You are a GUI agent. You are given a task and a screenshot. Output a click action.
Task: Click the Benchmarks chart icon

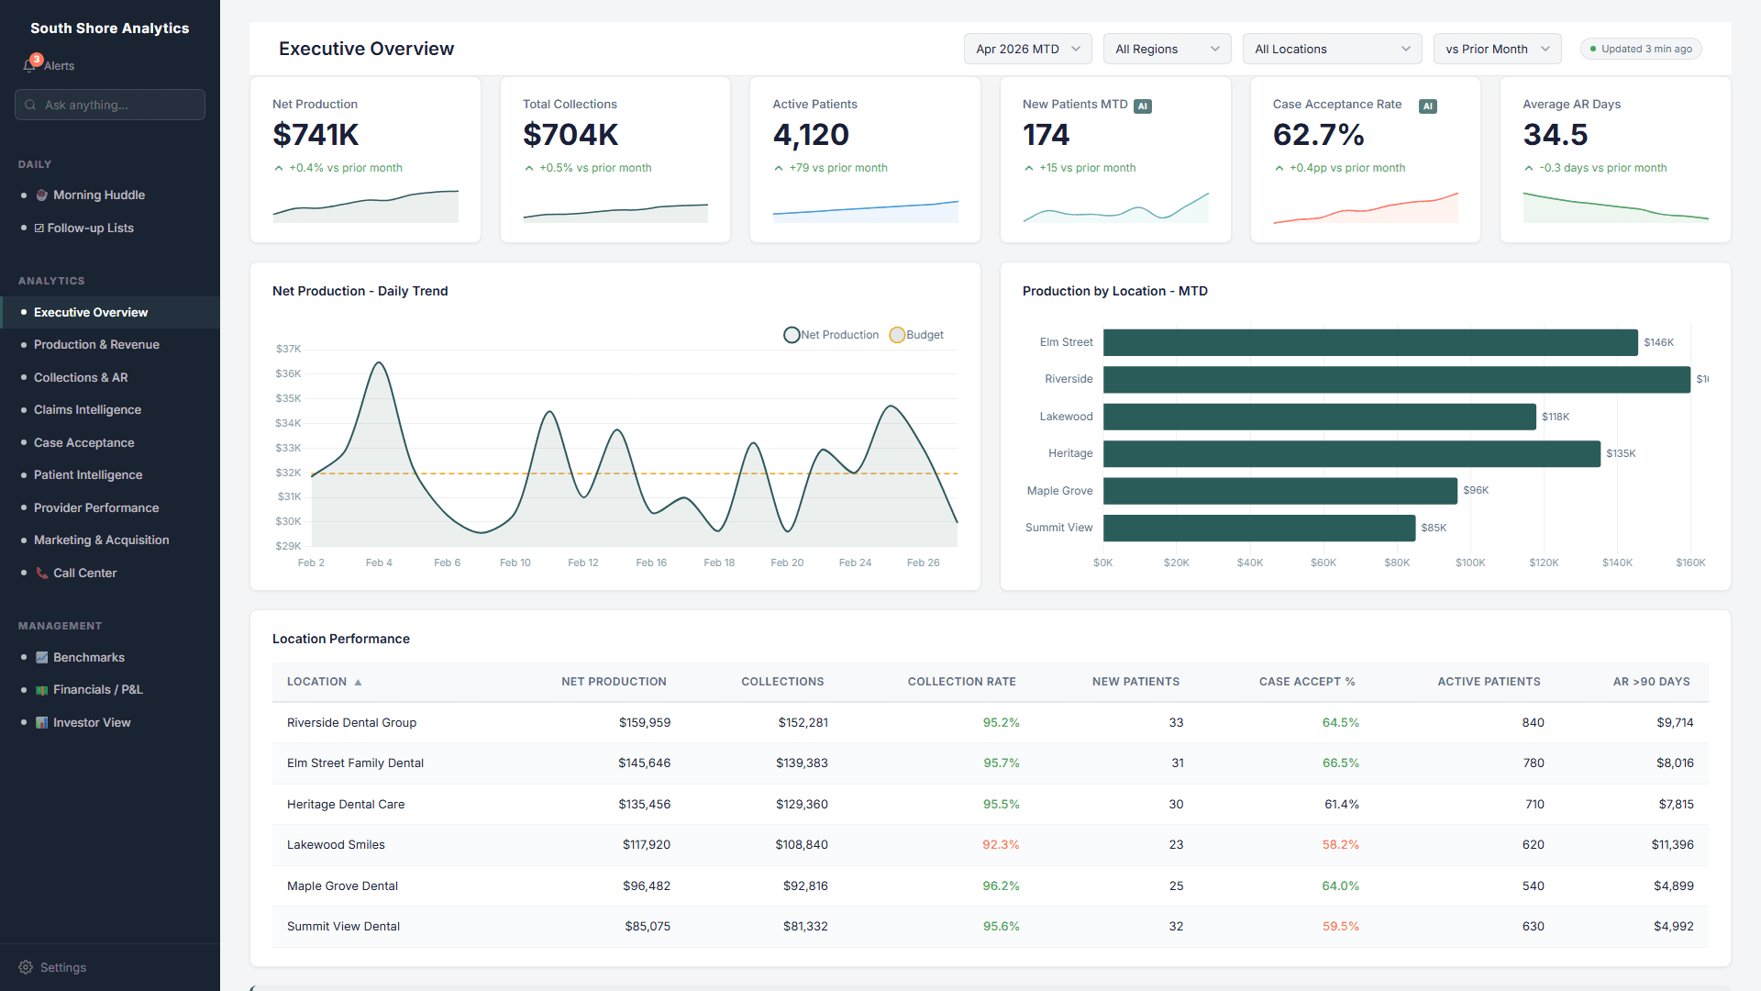pos(41,658)
